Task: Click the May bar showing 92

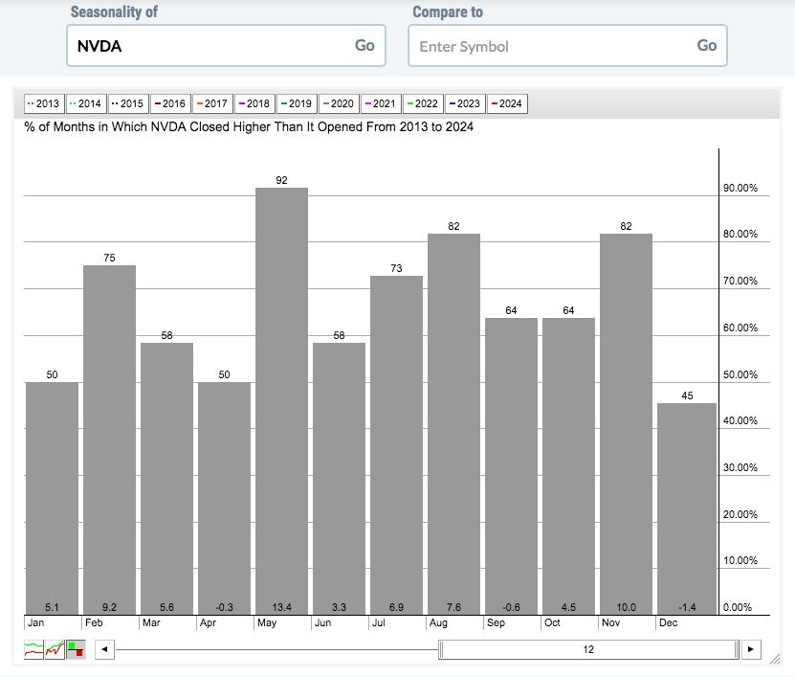Action: tap(281, 400)
